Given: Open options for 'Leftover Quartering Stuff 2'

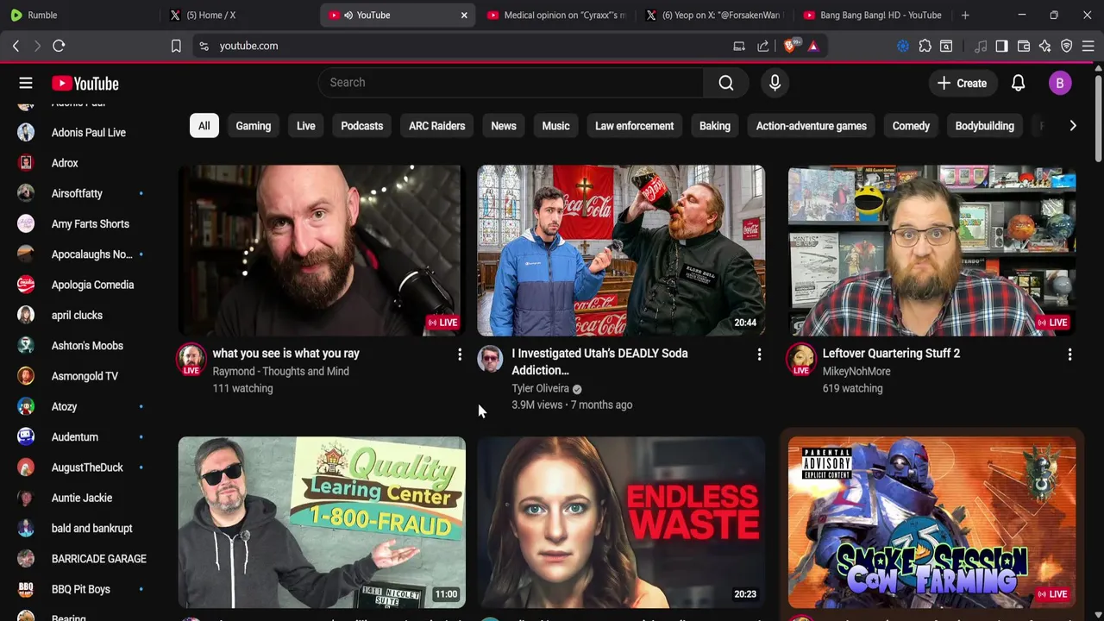Looking at the screenshot, I should coord(1069,354).
